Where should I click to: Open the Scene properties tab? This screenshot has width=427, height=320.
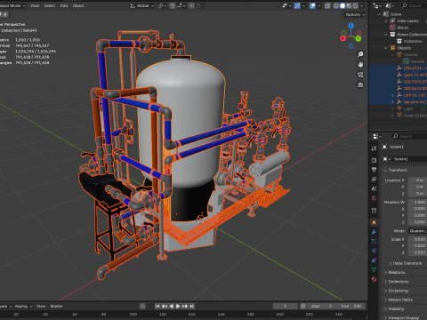[374, 188]
